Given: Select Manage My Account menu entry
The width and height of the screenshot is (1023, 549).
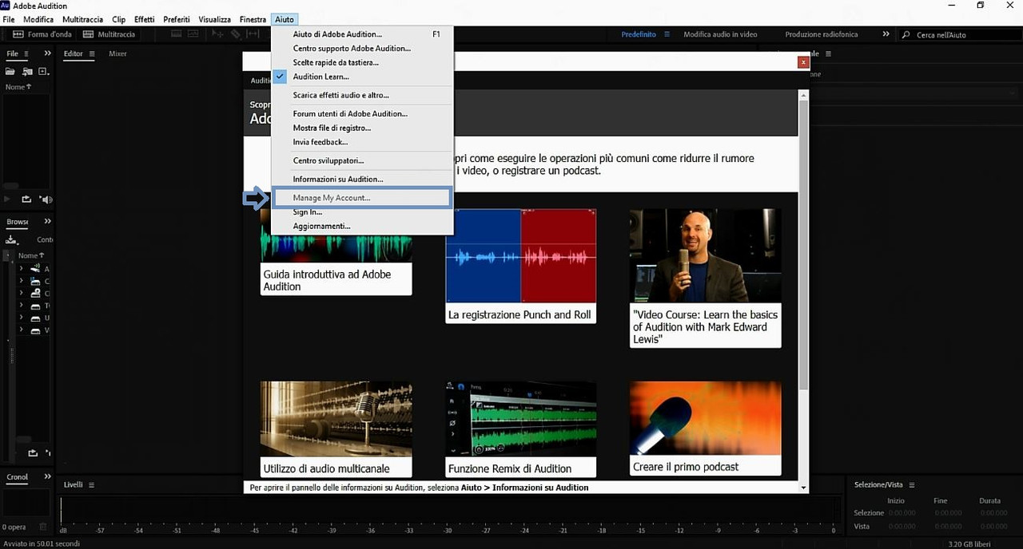Looking at the screenshot, I should point(362,198).
